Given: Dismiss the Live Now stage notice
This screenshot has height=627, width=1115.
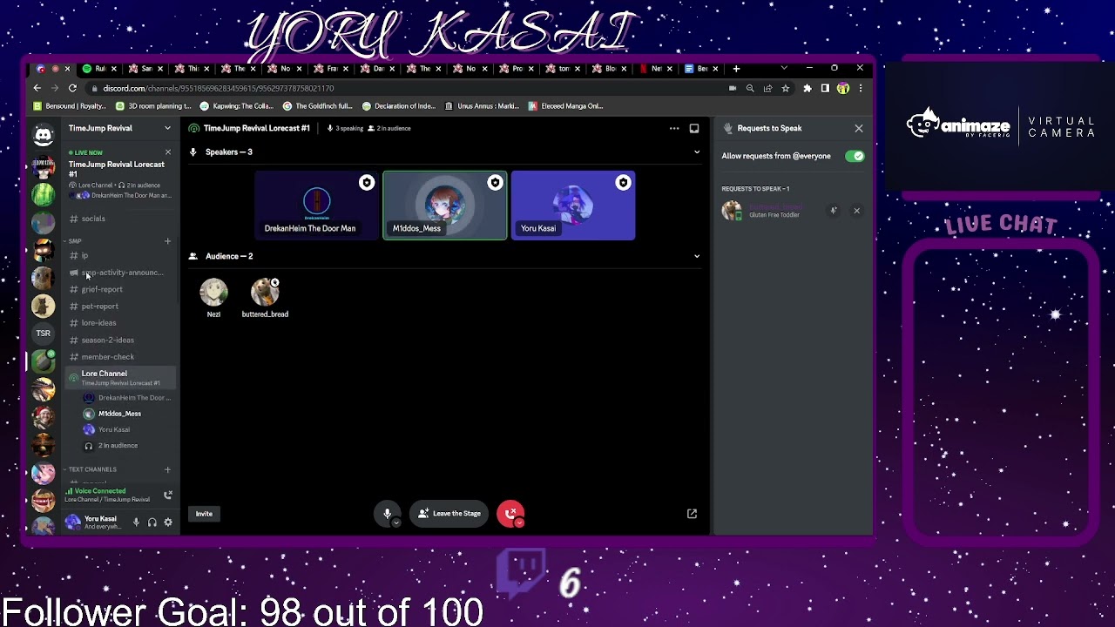Looking at the screenshot, I should coord(168,152).
